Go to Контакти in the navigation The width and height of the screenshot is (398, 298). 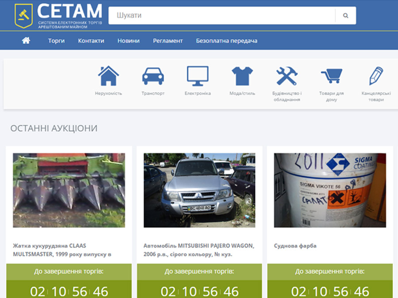[x=91, y=41]
